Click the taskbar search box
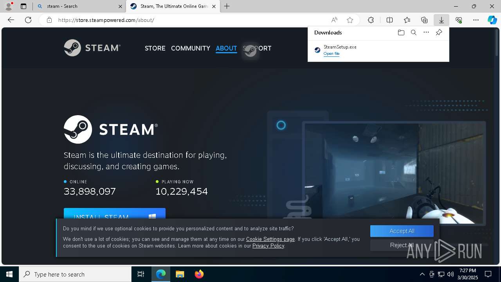501x282 pixels. 75,274
